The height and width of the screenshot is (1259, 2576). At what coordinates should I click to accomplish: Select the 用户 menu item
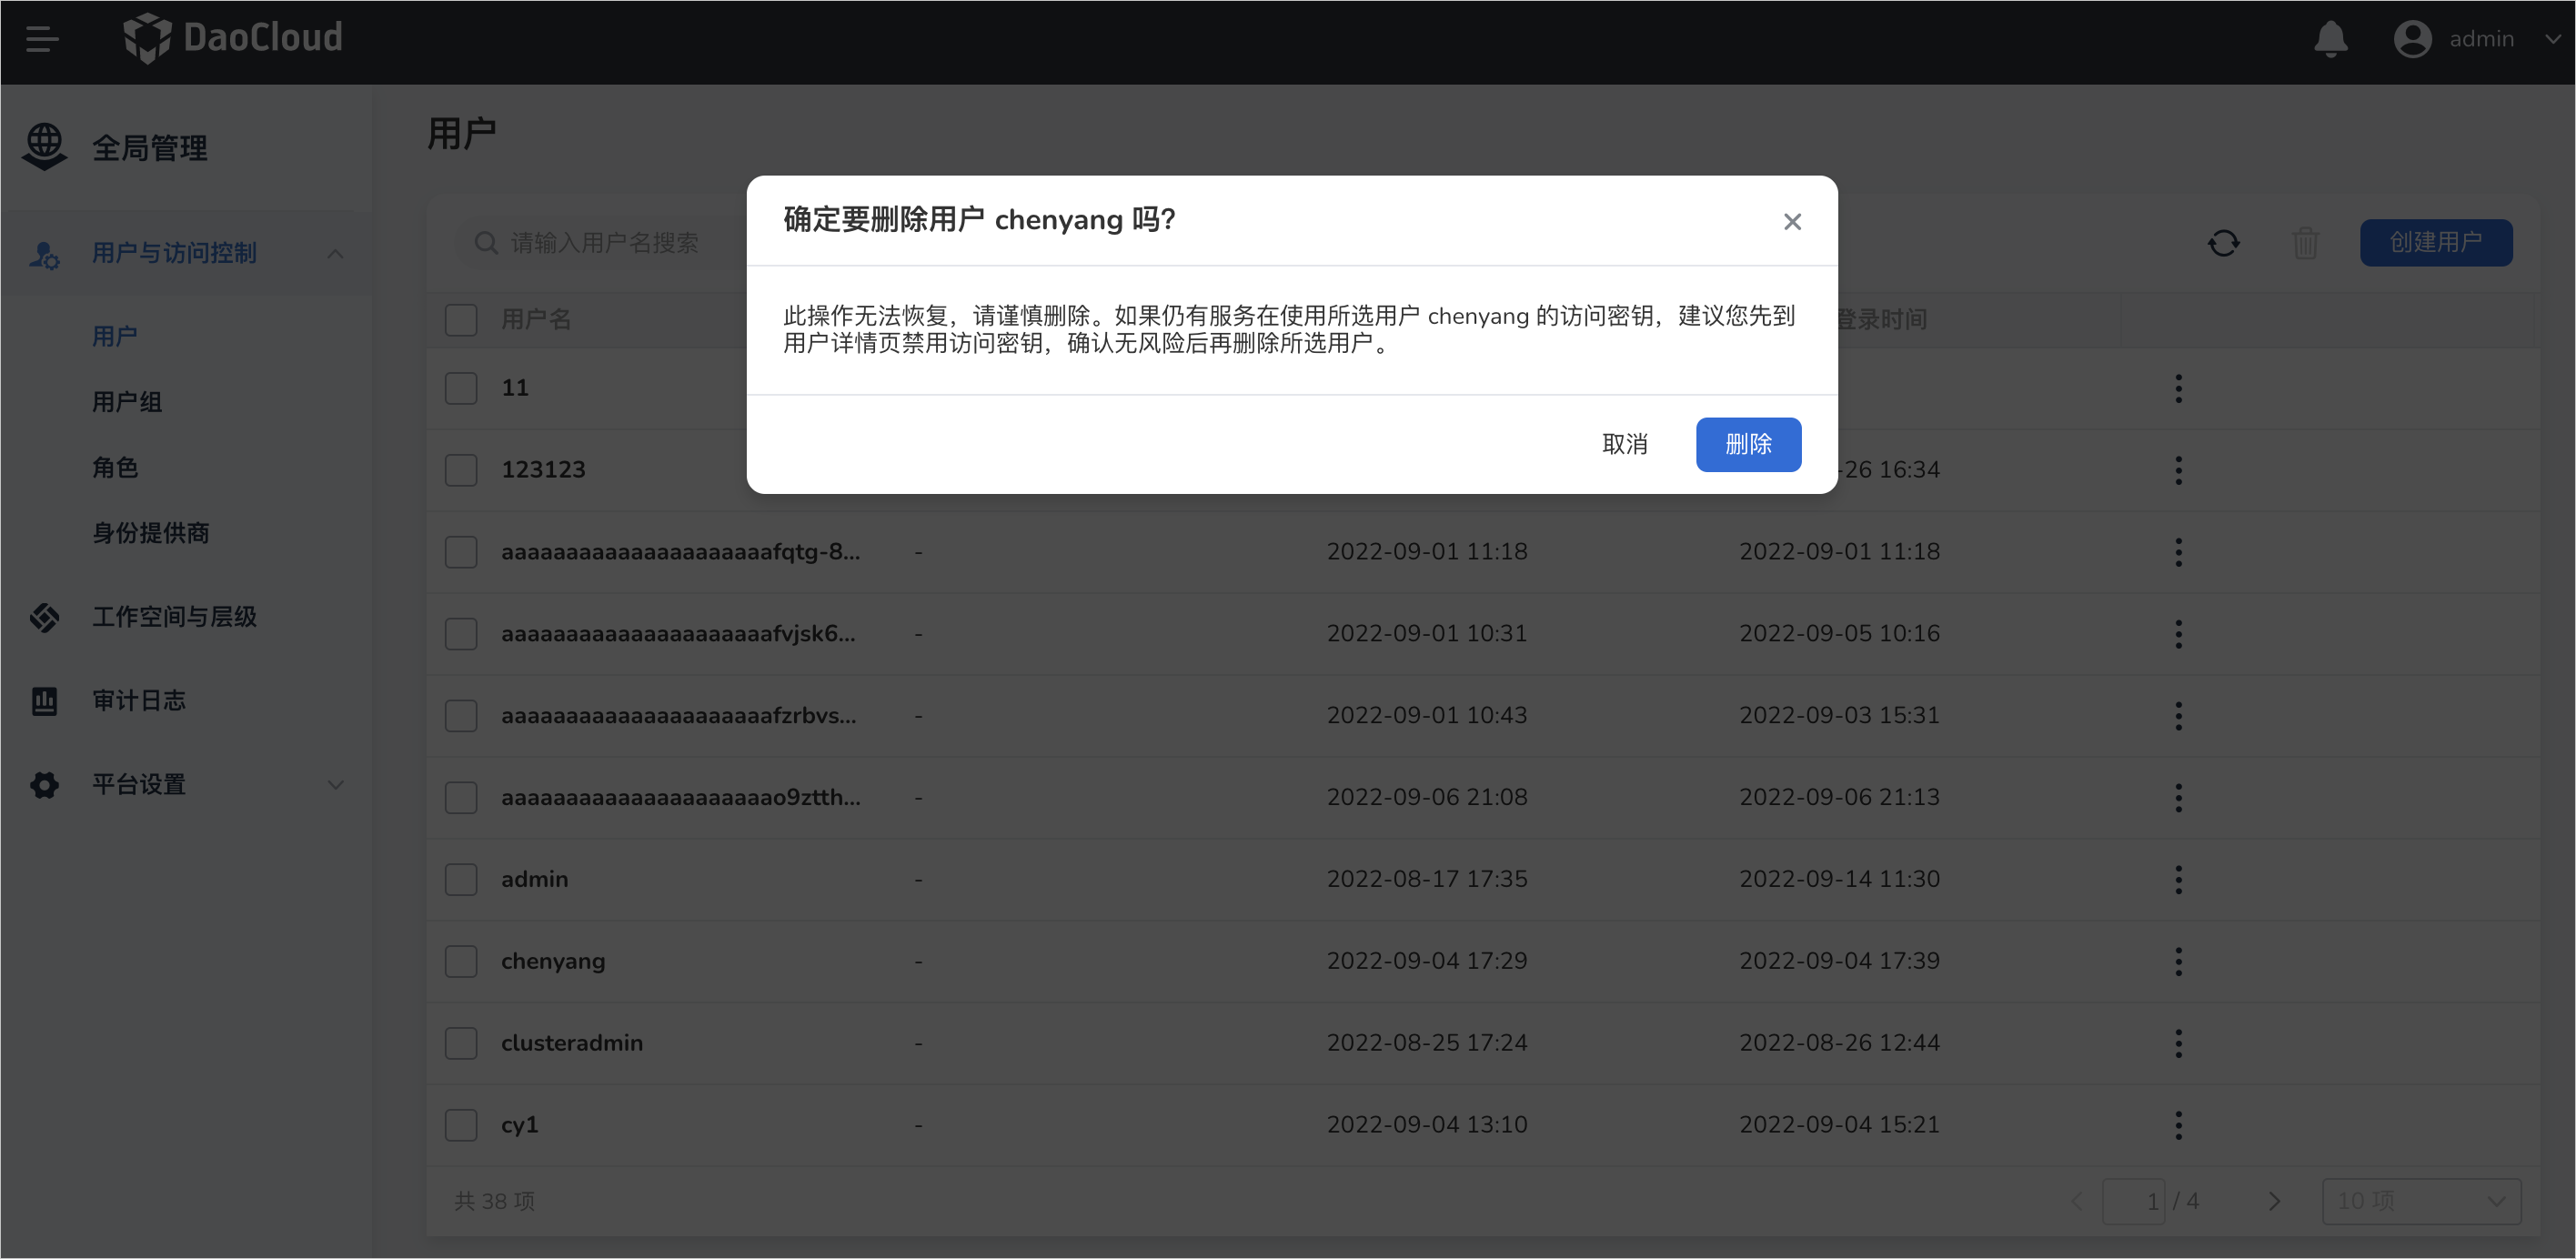pos(115,336)
